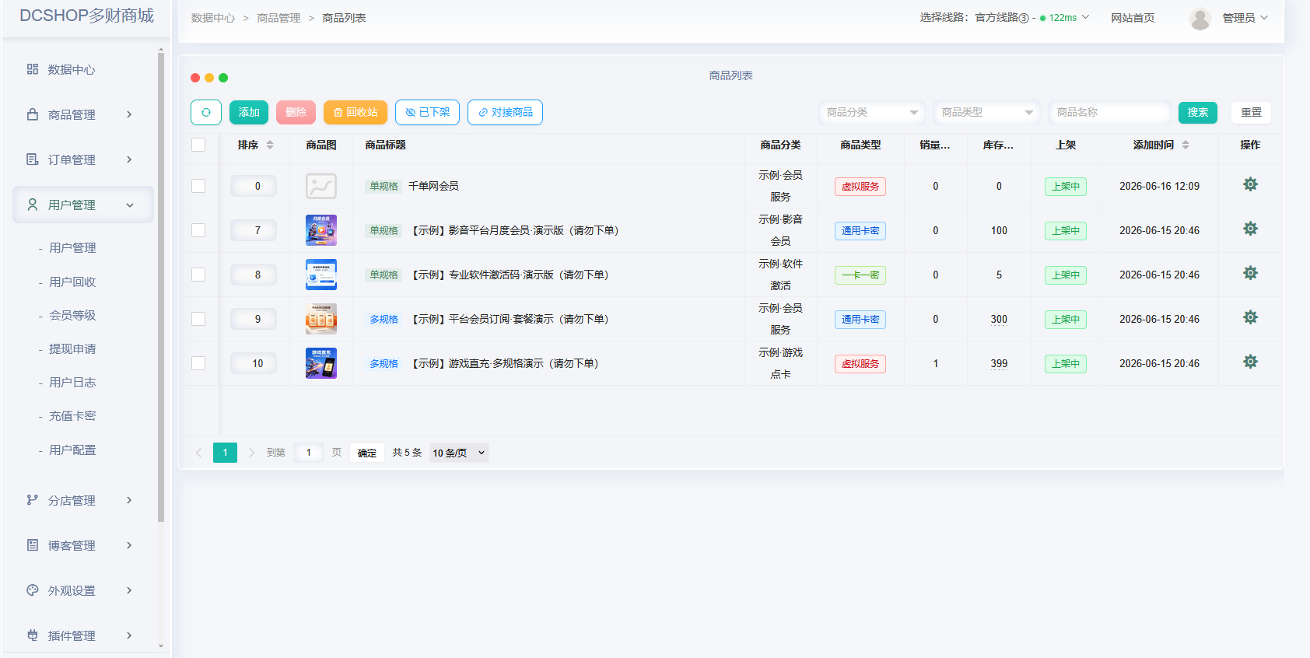Click the 重置 button
This screenshot has width=1310, height=658.
(x=1251, y=113)
